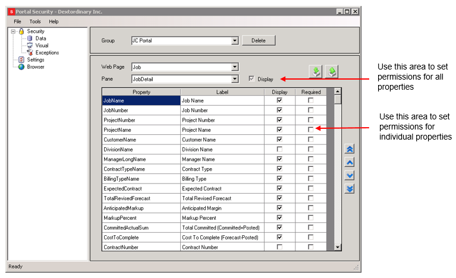
Task: Open the Group dropdown list
Action: pyautogui.click(x=235, y=41)
